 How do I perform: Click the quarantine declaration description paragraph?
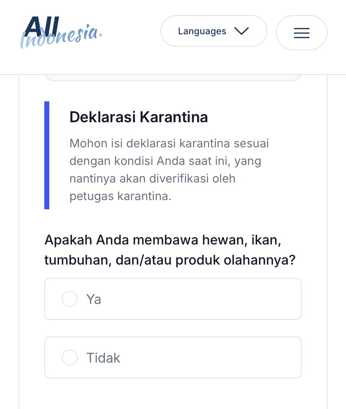[x=169, y=170]
